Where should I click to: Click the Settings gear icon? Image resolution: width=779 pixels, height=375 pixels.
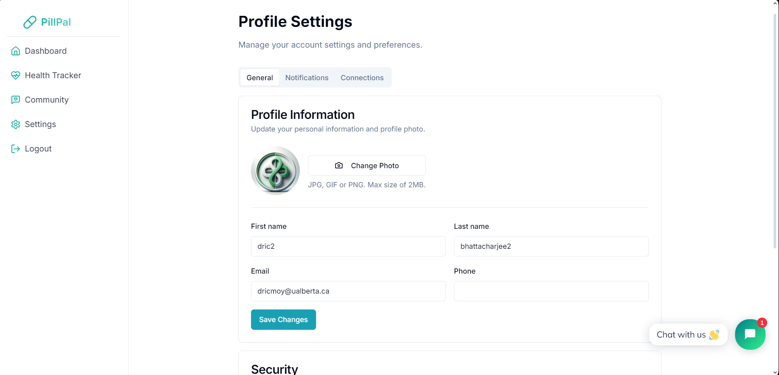click(15, 124)
